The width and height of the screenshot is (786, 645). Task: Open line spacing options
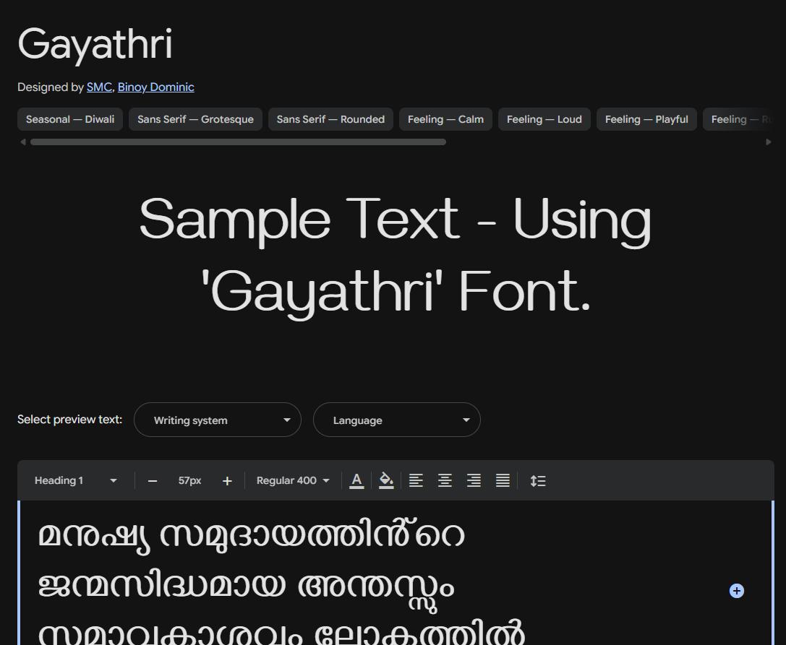tap(538, 481)
